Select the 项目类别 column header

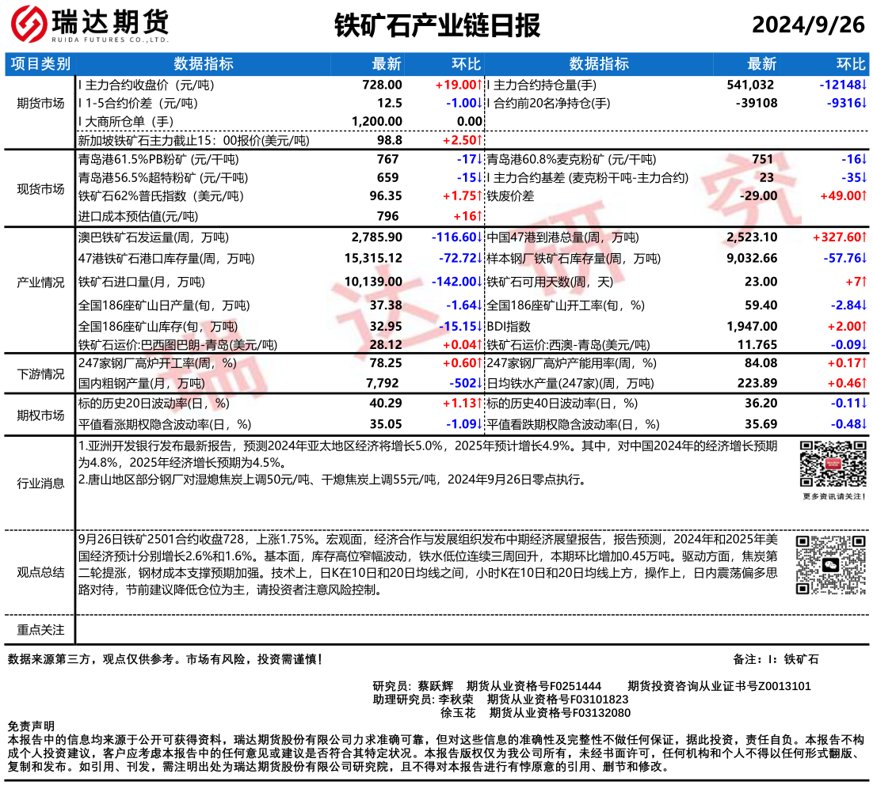coord(41,65)
